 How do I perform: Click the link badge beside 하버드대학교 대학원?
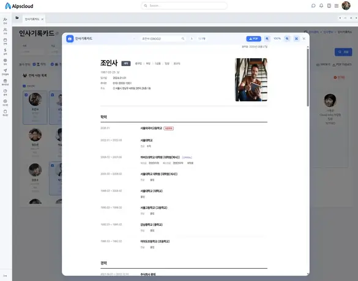pyautogui.click(x=187, y=157)
